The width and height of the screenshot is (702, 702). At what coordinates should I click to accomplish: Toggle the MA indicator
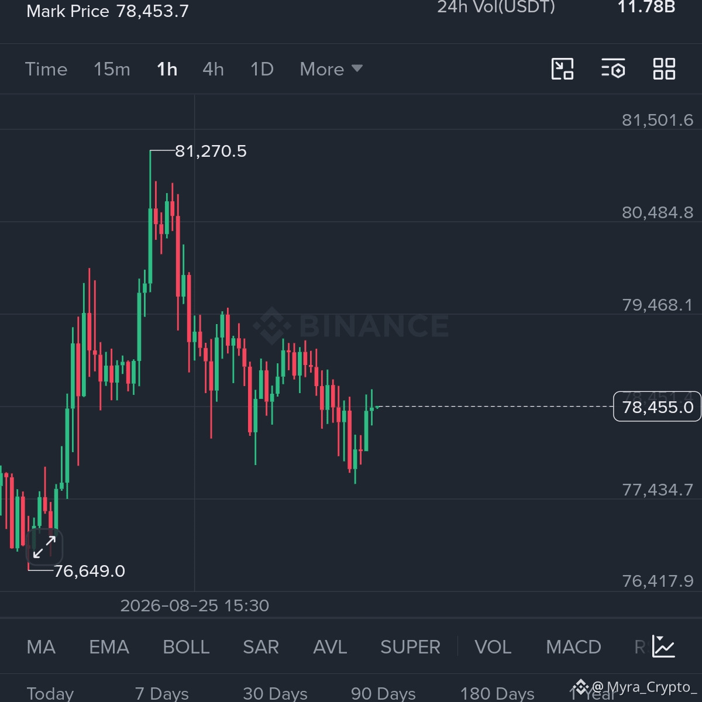pyautogui.click(x=41, y=647)
